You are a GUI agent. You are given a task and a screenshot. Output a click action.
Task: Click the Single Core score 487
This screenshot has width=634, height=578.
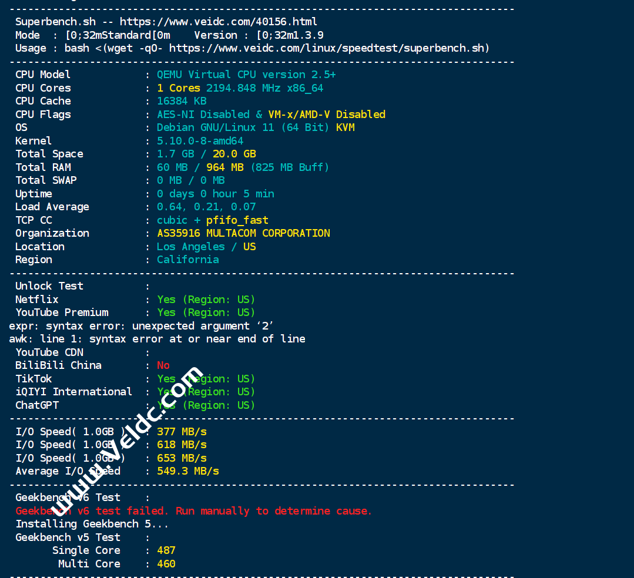[166, 550]
